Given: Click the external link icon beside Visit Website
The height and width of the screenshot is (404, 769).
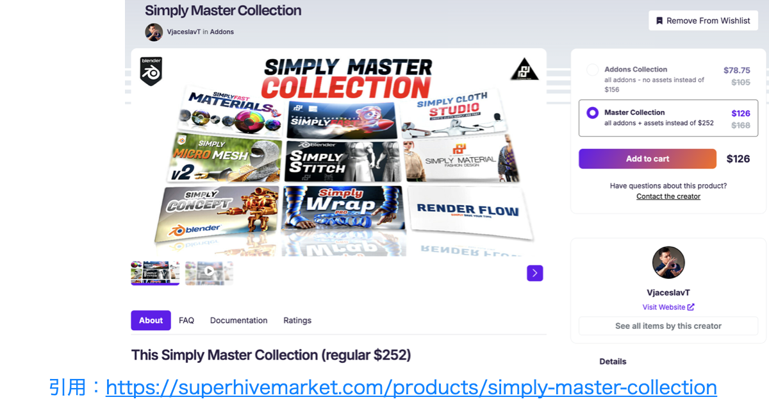Looking at the screenshot, I should click(691, 307).
